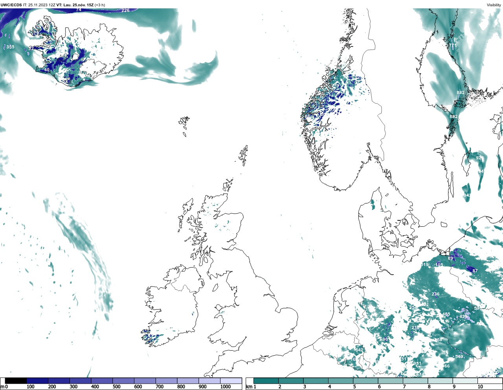Screen dimensions: 503x390
Task: Click the '10' label on the km legend
Action: 480,387
